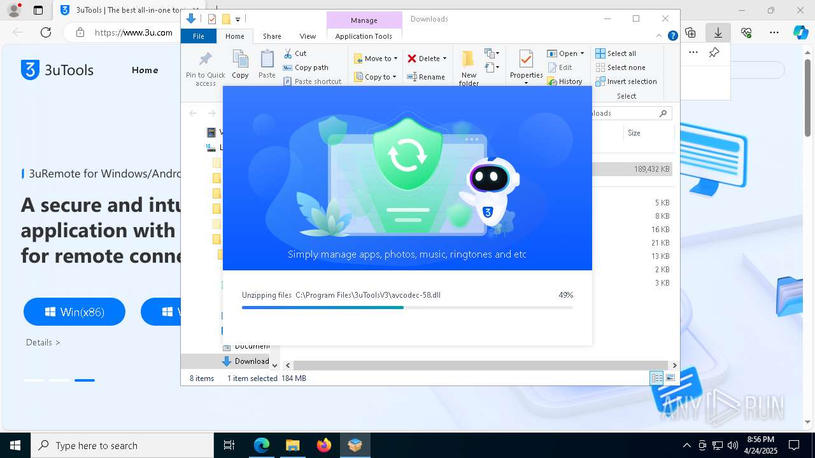This screenshot has height=458, width=815.
Task: Expand the Delete dropdown arrow
Action: pyautogui.click(x=444, y=59)
